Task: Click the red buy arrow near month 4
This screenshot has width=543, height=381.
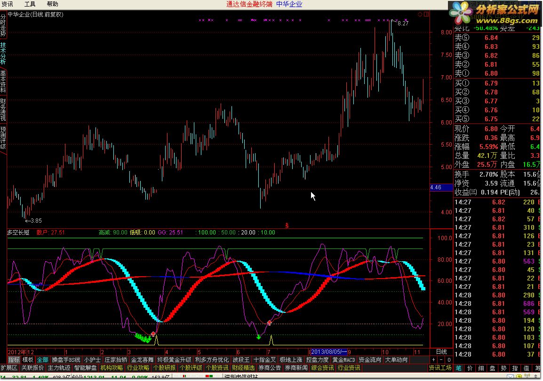Action: click(153, 334)
